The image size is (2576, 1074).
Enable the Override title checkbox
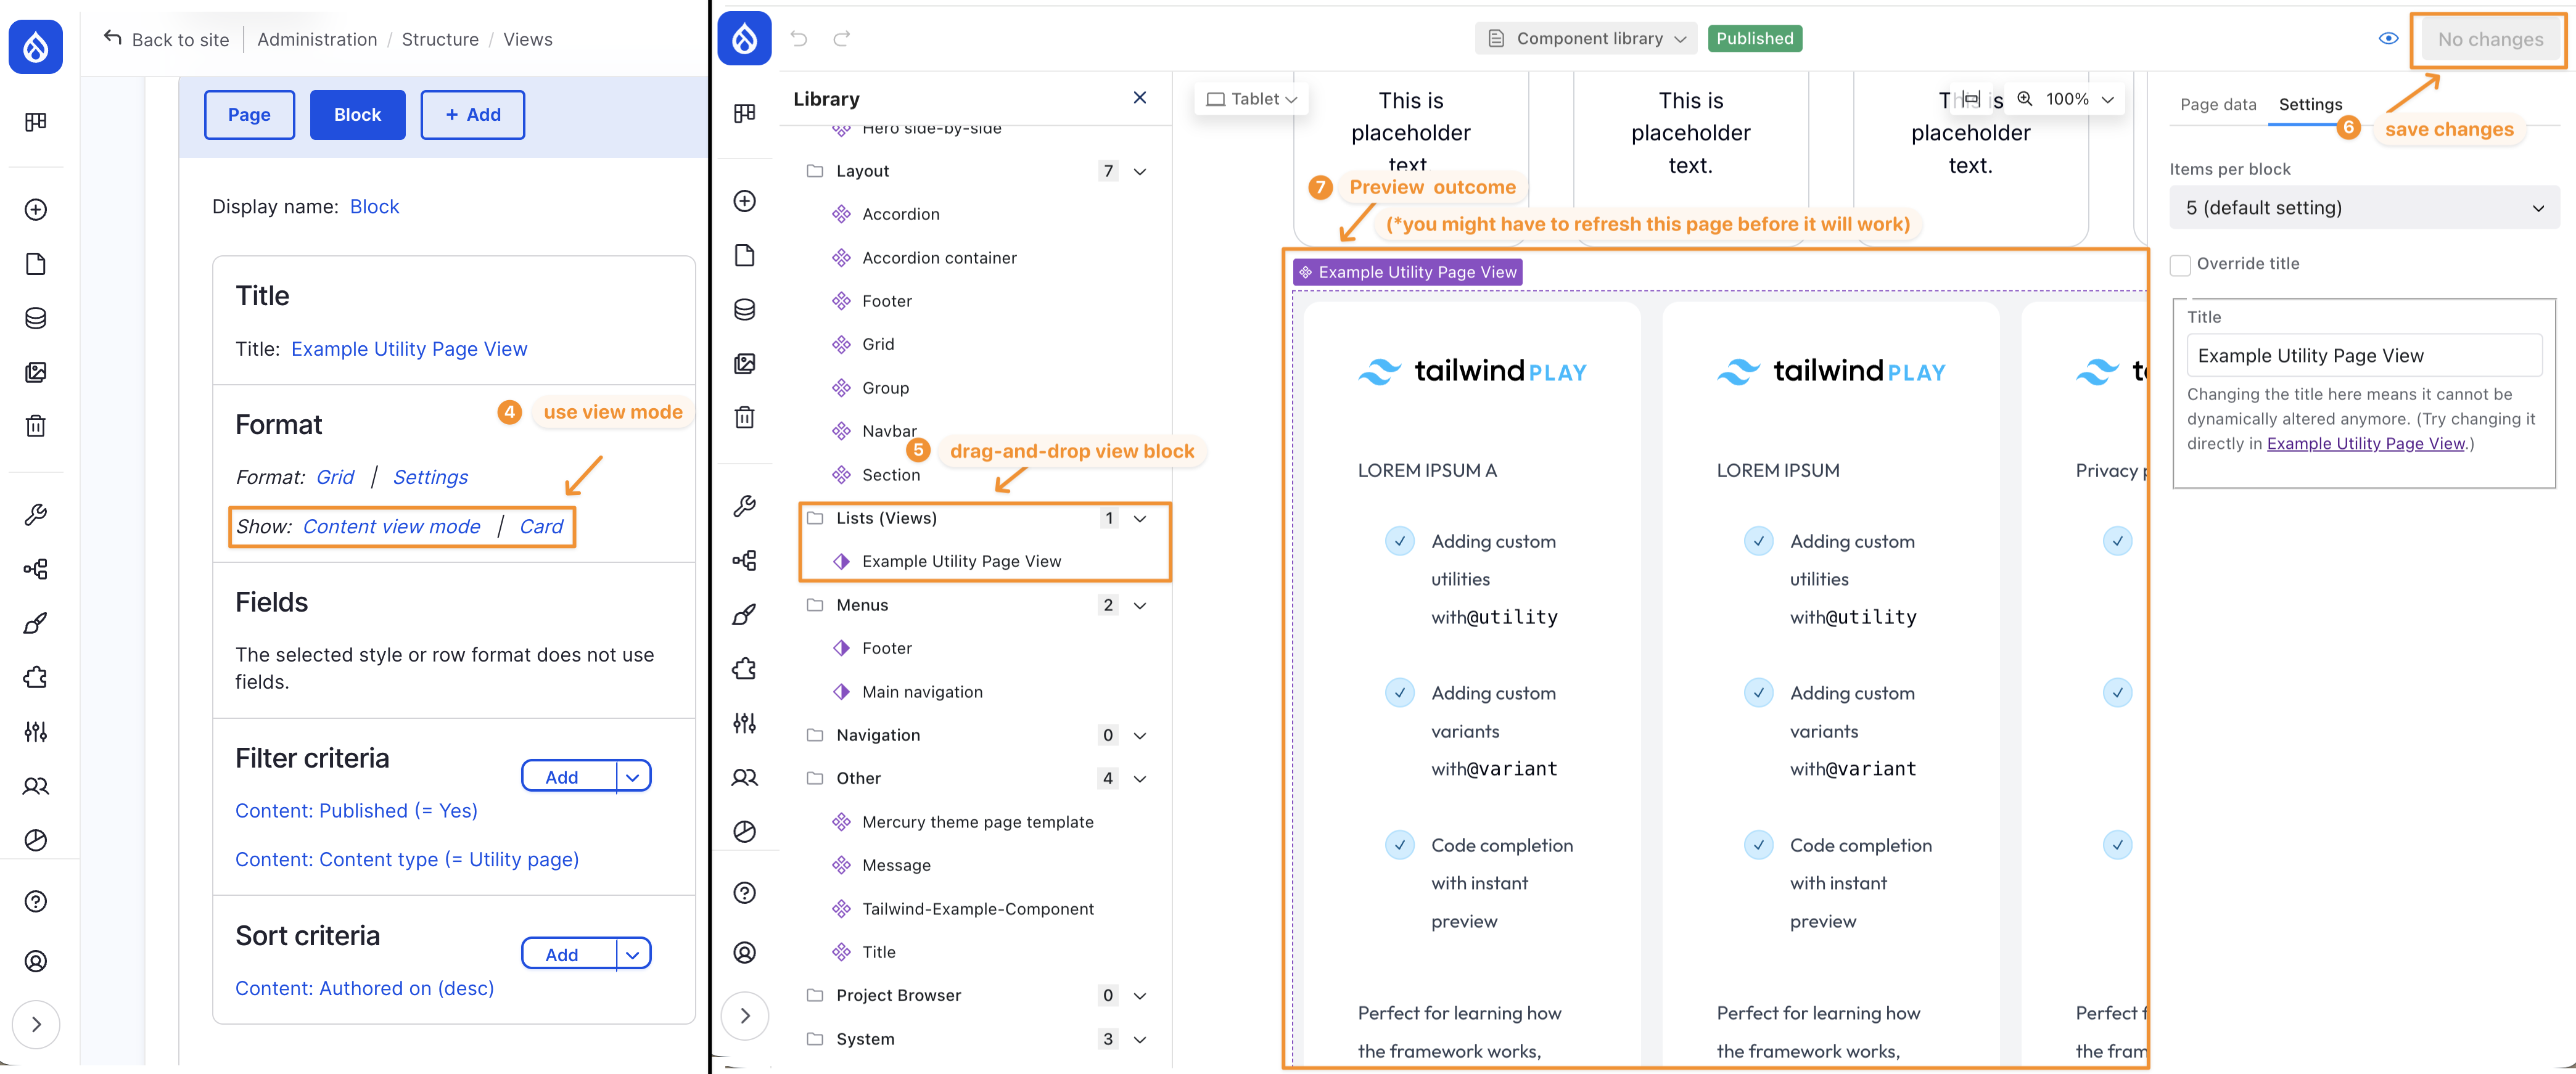2180,264
